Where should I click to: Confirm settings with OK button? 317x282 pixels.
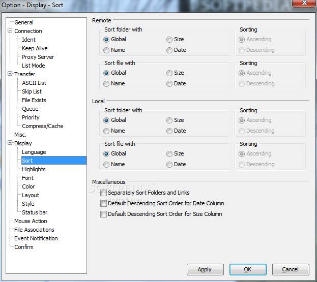248,269
